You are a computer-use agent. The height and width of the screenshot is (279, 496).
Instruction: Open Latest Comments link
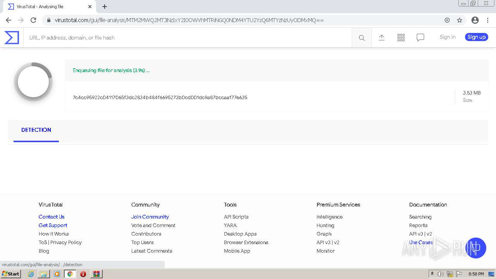[152, 251]
